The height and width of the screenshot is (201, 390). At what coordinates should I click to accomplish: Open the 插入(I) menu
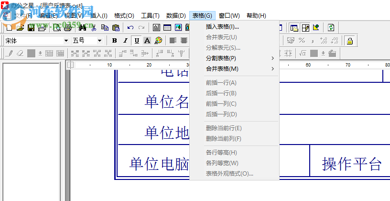[x=99, y=16]
